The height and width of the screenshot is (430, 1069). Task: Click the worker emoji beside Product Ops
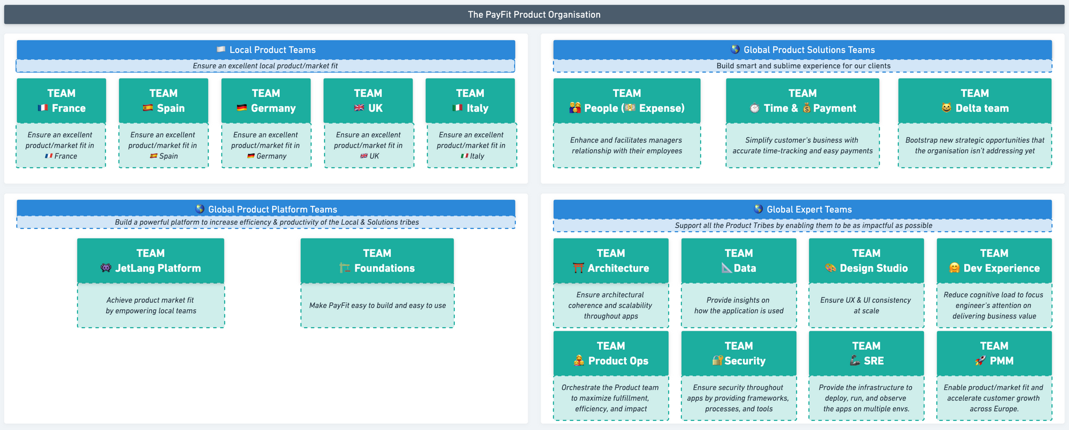pos(579,360)
